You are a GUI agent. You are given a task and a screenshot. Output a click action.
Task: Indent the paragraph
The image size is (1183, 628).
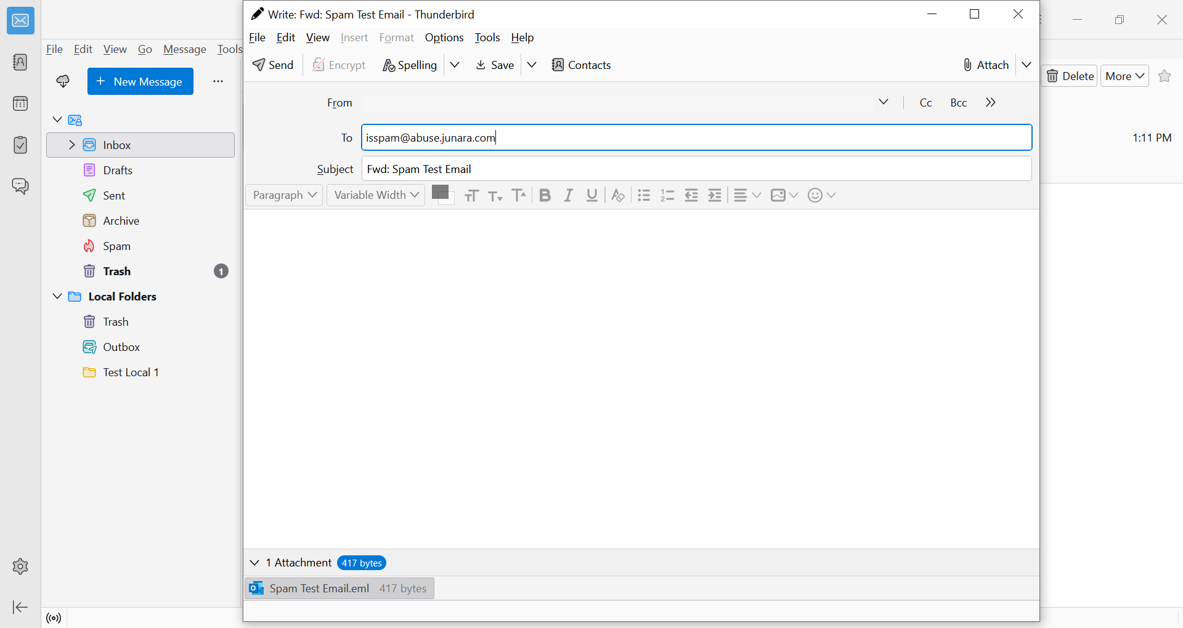[x=715, y=195]
